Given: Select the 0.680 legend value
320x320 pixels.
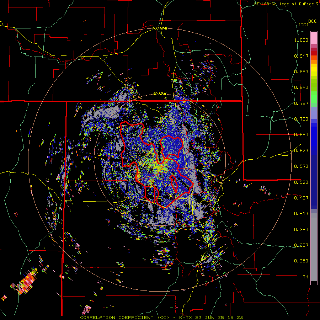Looking at the screenshot, I should [301, 135].
